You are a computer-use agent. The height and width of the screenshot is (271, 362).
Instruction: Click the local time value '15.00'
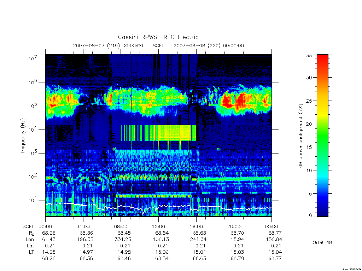click(x=162, y=252)
